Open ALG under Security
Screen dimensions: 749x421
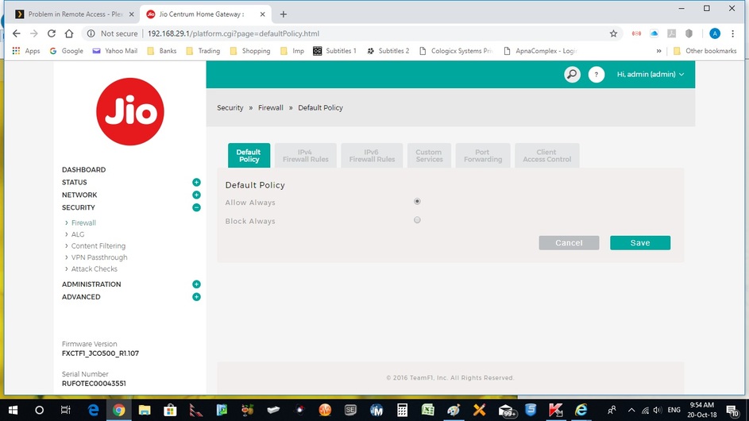[78, 234]
